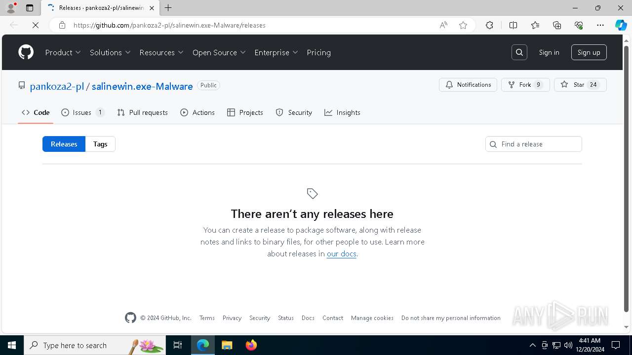
Task: Open the footer Docs link
Action: click(308, 318)
